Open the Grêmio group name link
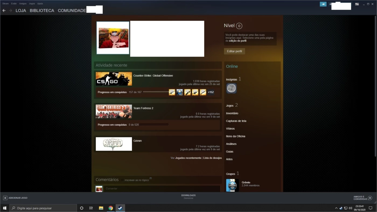Screen dimensions: 377x212 246,182
